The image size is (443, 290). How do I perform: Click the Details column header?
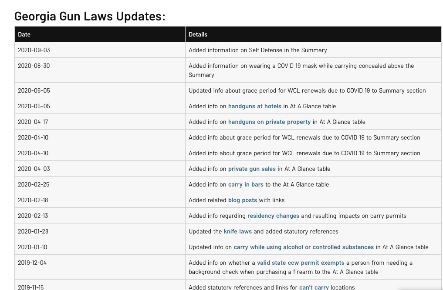(313, 34)
